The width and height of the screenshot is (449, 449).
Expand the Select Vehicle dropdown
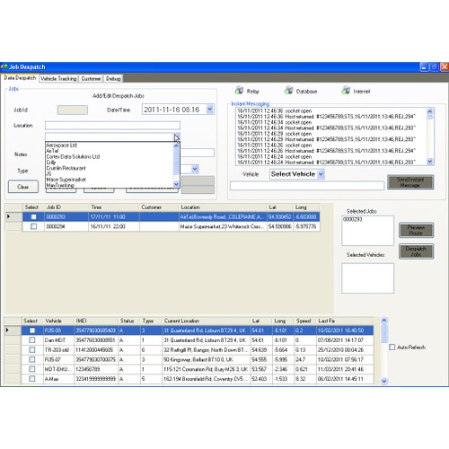coord(321,174)
